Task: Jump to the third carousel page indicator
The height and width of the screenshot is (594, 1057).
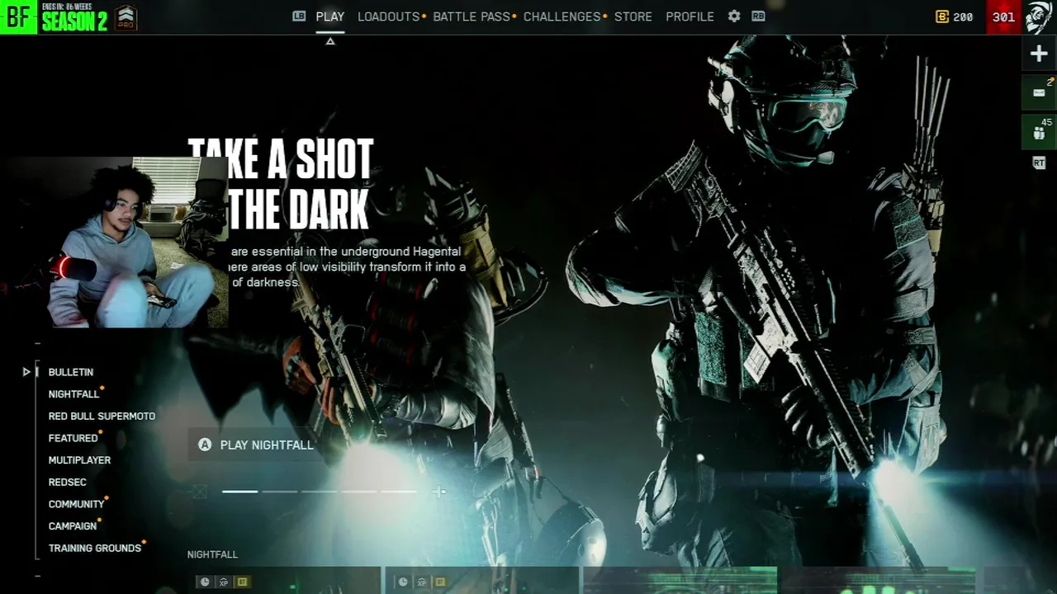Action: click(x=320, y=492)
